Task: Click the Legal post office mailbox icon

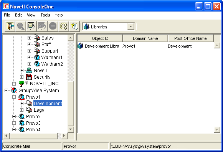Action: coord(29,110)
